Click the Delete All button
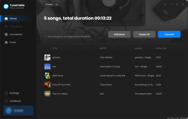 (144, 34)
